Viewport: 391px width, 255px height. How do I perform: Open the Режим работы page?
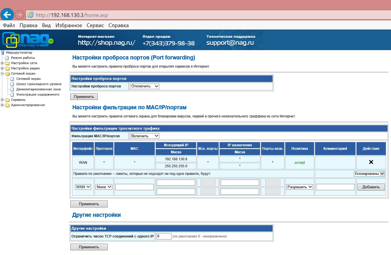coord(23,58)
